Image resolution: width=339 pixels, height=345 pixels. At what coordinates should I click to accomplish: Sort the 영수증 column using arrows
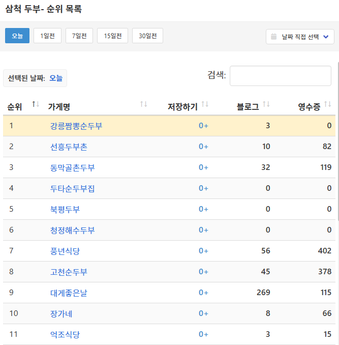tap(327, 104)
